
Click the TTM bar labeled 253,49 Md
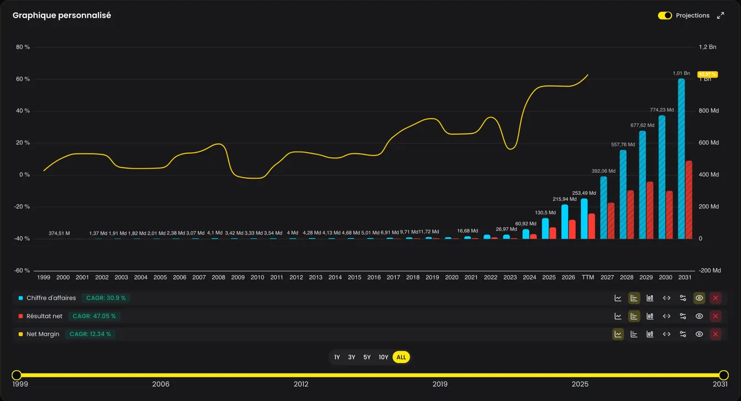tap(584, 218)
